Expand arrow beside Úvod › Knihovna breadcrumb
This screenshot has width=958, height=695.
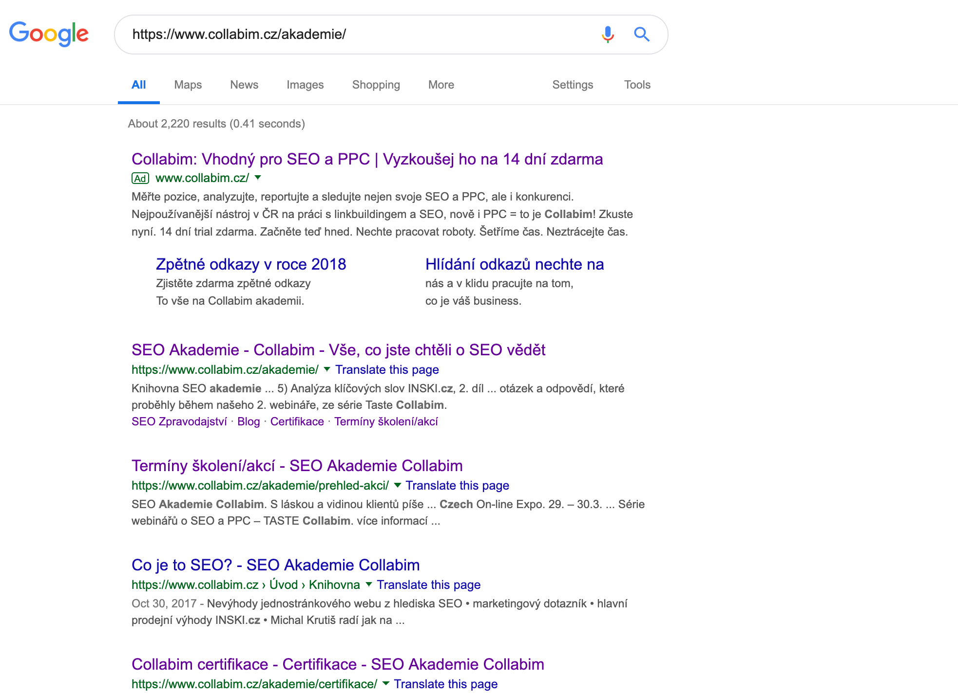click(x=369, y=585)
